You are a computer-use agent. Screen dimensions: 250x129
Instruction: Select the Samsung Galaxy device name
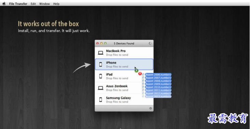tap(118, 98)
